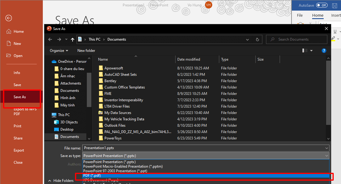
Task: Click Documents in the address breadcrumb
Action: (x=117, y=39)
